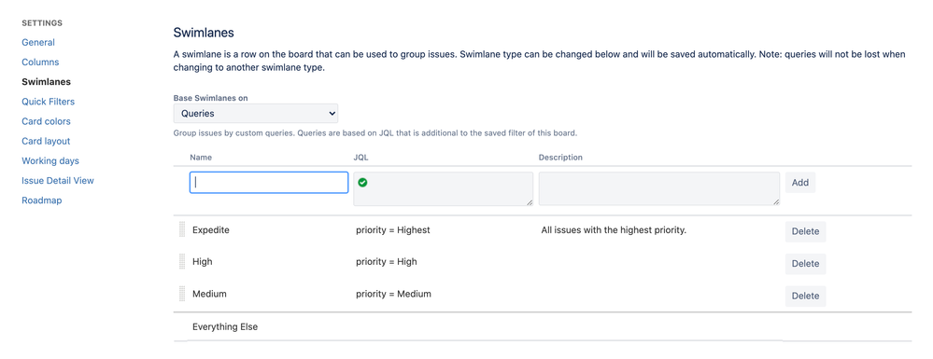Click the Add swimlane button
Image resolution: width=933 pixels, height=359 pixels.
[x=800, y=183]
